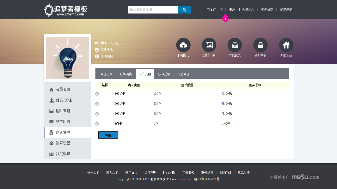Pick the 1点卡 radio option
Image resolution: width=337 pixels, height=189 pixels.
(x=97, y=124)
